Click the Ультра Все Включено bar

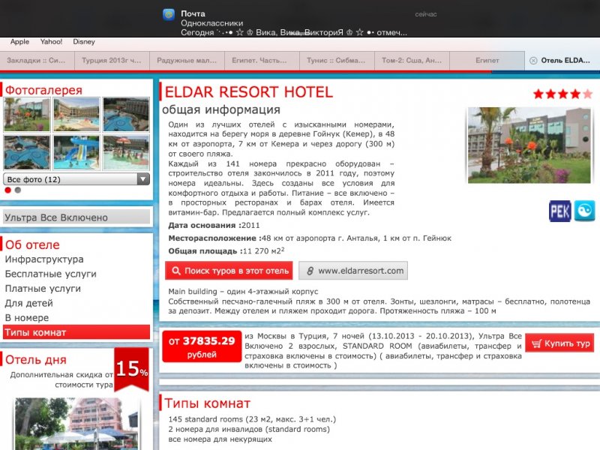(x=76, y=217)
